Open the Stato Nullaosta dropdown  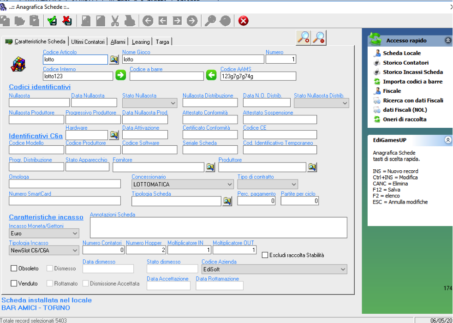coord(149,103)
